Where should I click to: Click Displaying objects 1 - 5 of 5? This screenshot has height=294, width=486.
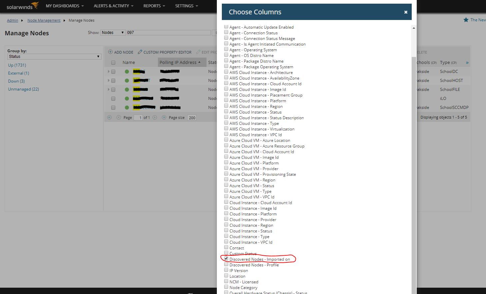point(444,117)
